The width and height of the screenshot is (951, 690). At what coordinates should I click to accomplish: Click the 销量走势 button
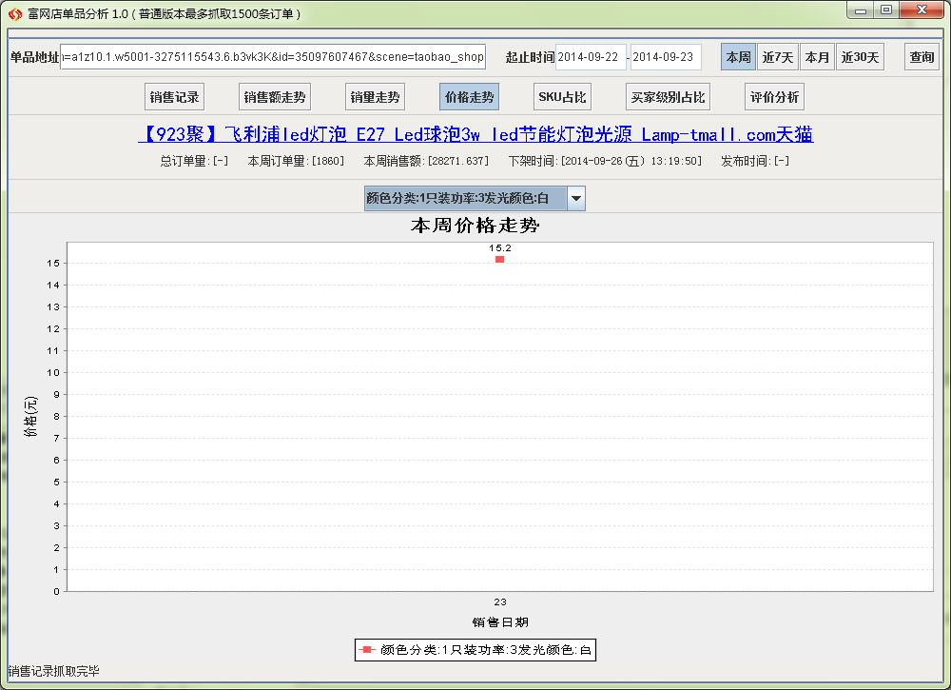(375, 96)
